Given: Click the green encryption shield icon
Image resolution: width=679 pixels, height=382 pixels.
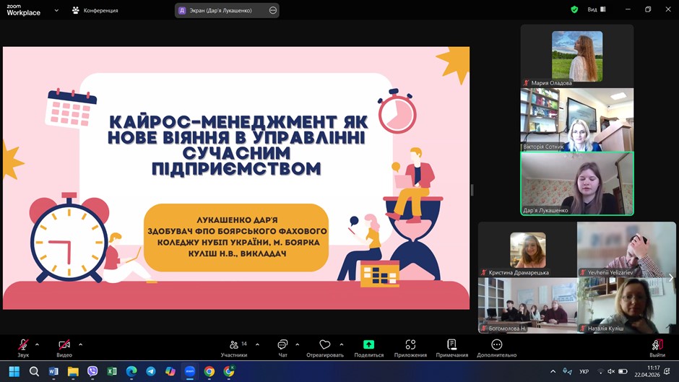Looking at the screenshot, I should 574,10.
